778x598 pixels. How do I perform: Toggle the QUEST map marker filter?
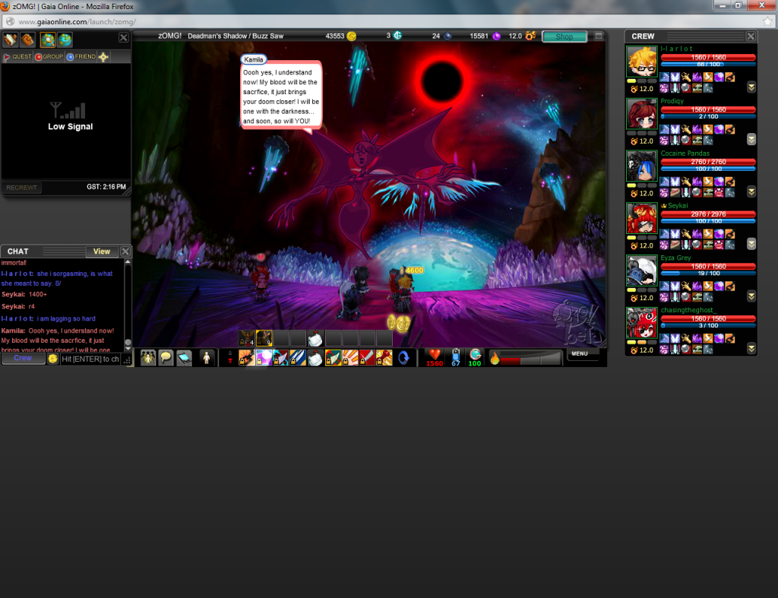click(x=18, y=56)
